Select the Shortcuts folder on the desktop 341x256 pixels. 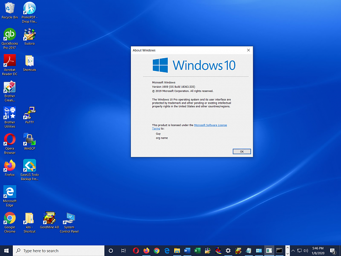click(x=30, y=63)
